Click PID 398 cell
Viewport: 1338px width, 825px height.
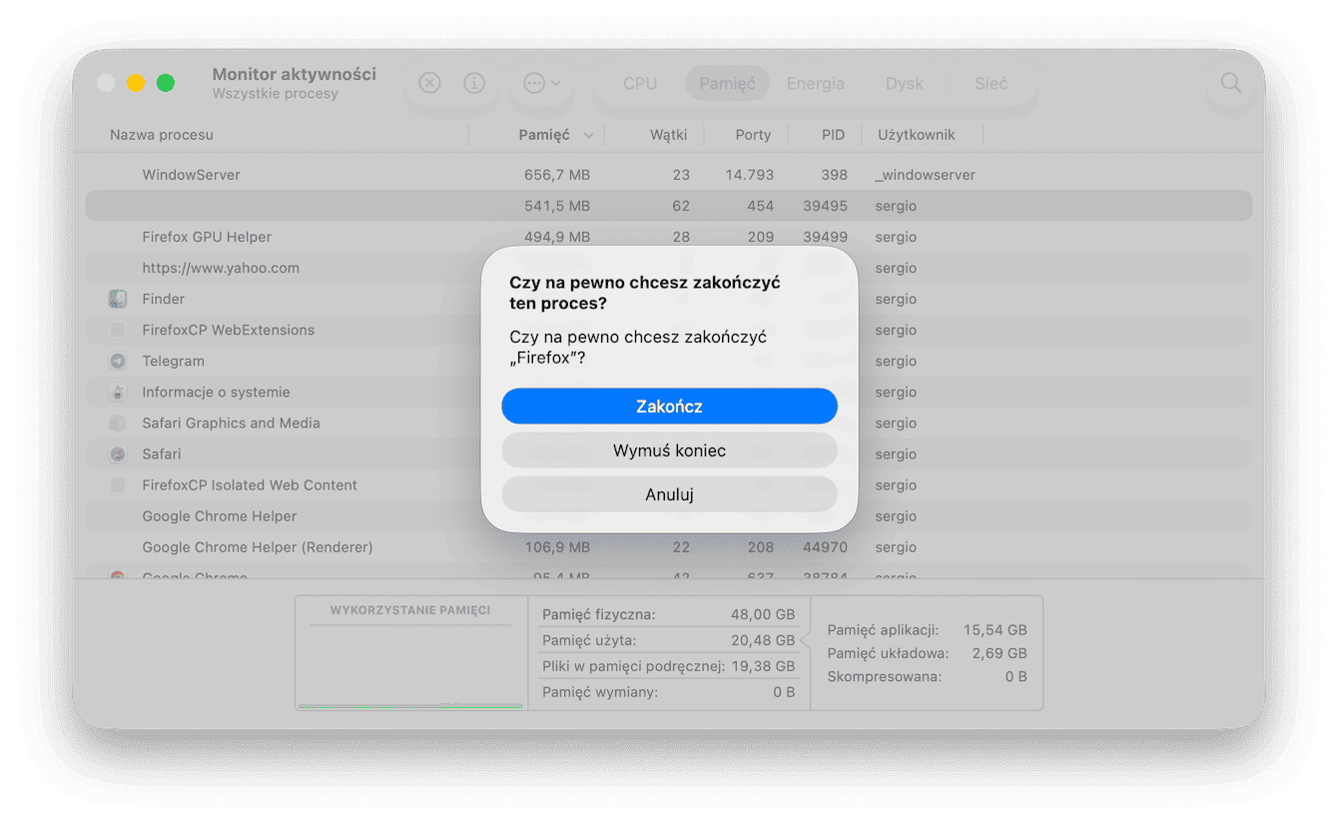(834, 175)
